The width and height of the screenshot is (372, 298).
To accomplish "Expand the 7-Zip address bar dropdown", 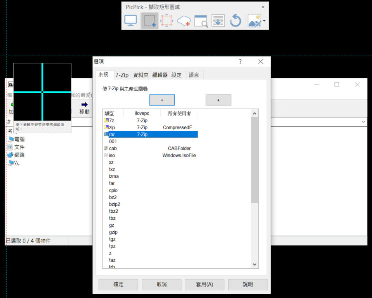I will (x=363, y=122).
